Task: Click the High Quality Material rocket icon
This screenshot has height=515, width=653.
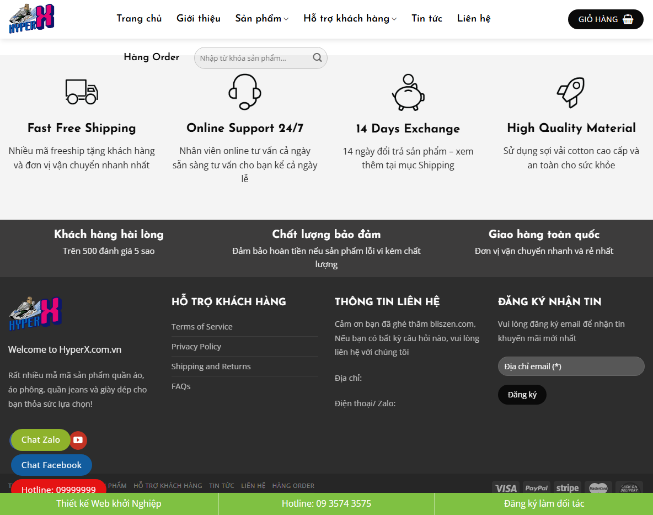Action: click(x=571, y=92)
